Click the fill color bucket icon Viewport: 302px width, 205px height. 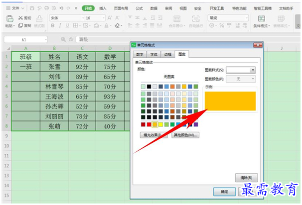point(96,25)
